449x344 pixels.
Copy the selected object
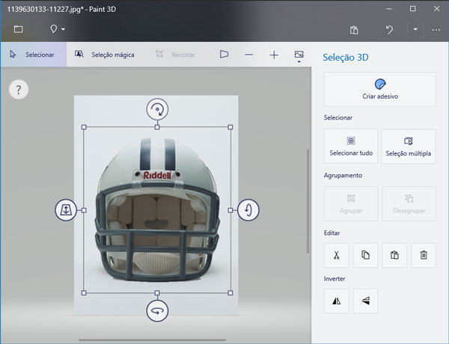[365, 255]
